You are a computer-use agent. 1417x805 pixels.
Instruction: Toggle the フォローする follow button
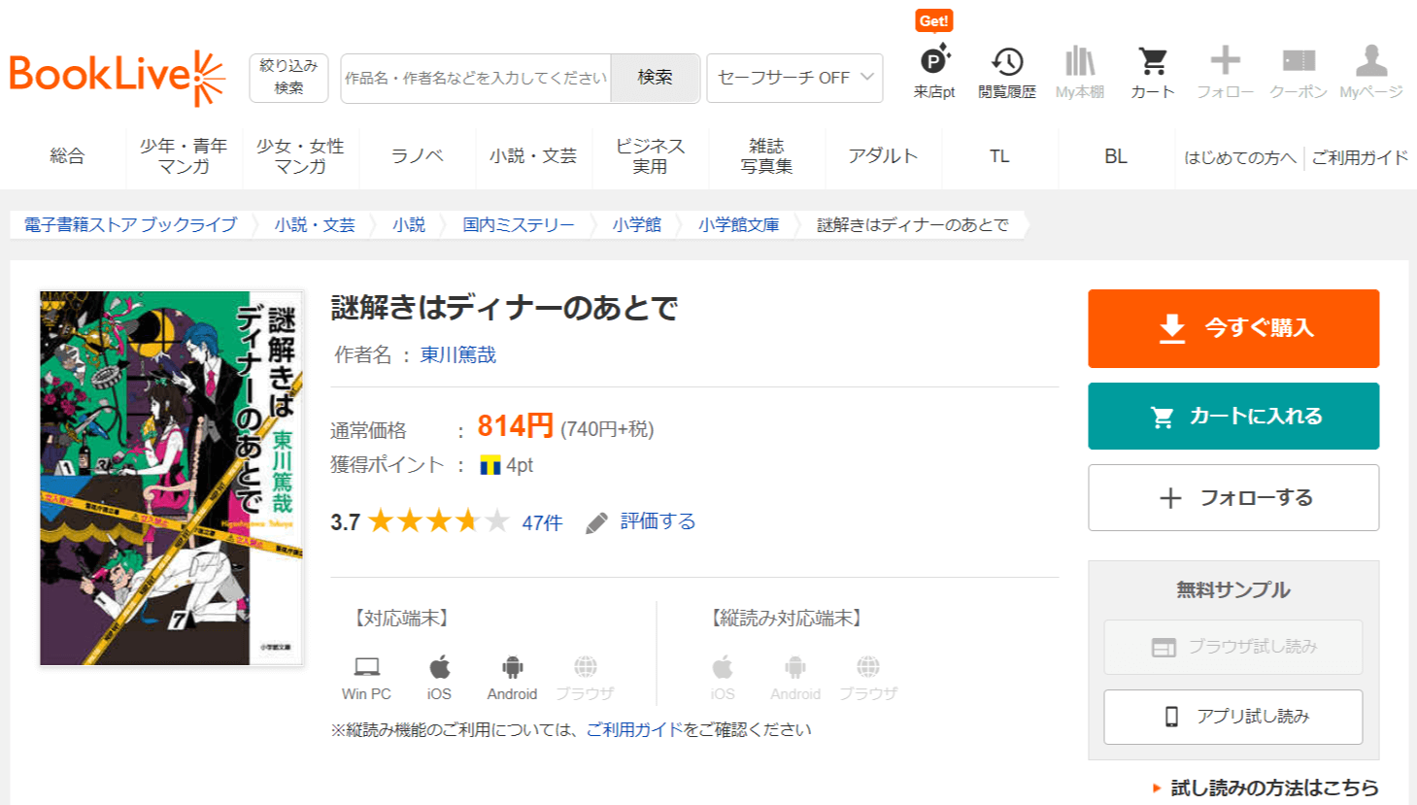(x=1233, y=498)
